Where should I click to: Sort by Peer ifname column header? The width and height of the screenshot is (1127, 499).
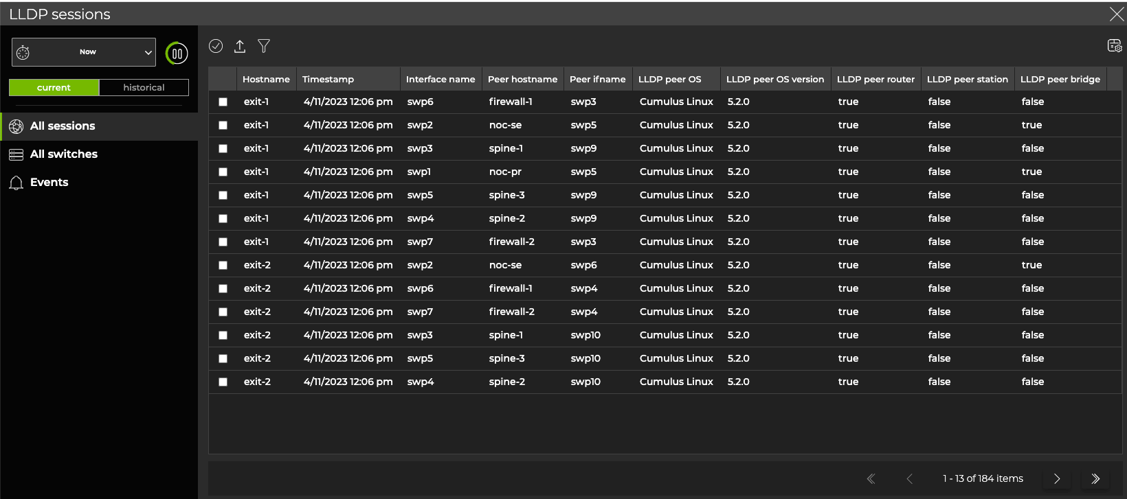(598, 79)
